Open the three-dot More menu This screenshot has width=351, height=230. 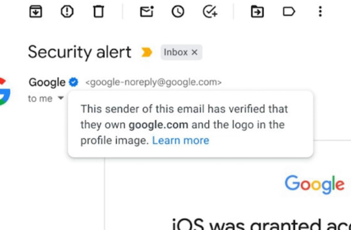coord(320,11)
